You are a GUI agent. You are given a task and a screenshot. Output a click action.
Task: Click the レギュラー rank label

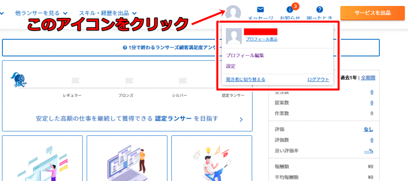click(72, 95)
